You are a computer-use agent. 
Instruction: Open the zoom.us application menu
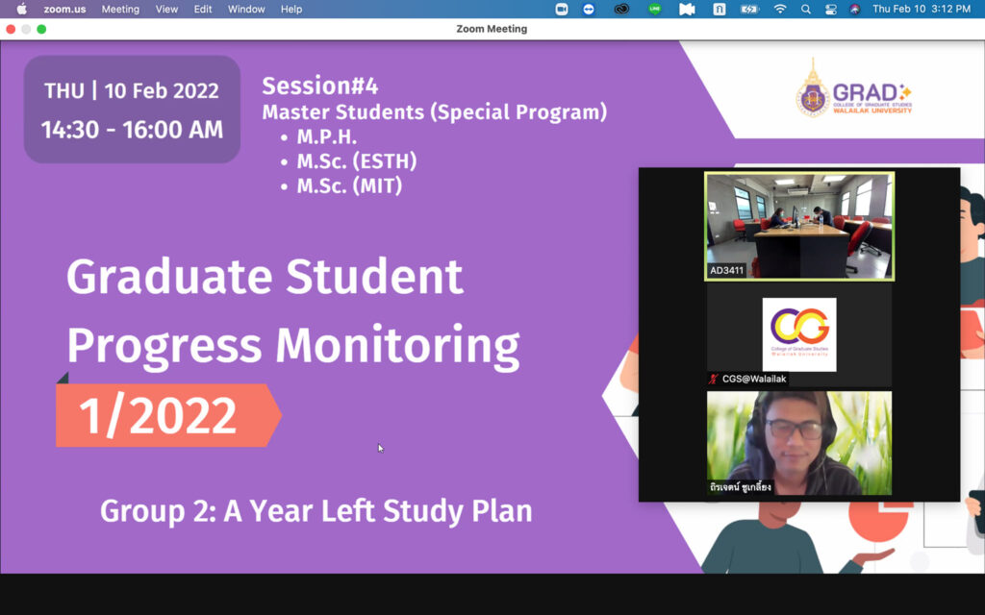click(x=64, y=9)
